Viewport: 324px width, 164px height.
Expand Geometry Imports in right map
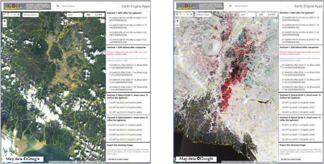(203, 15)
